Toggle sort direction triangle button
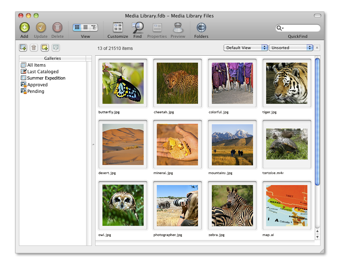Image resolution: width=342 pixels, height=267 pixels. point(317,48)
